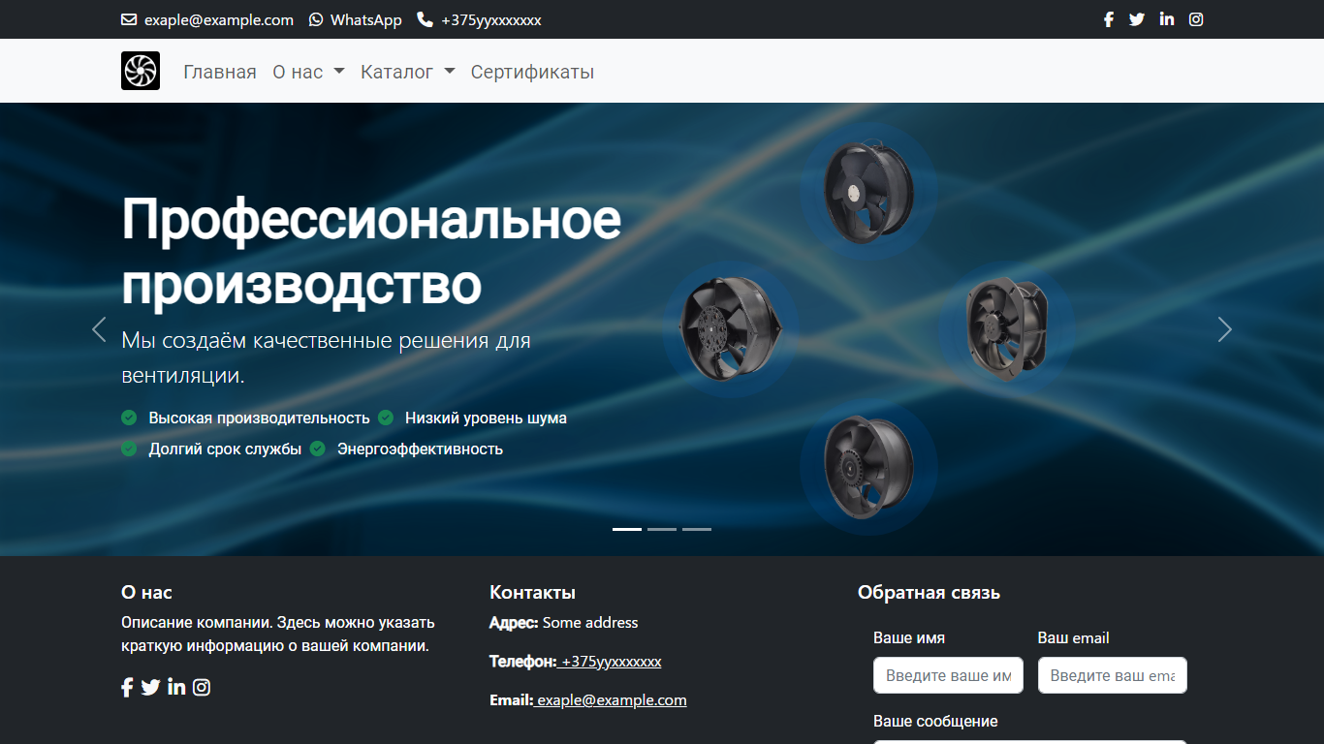Click the Контакты footer heading
Image resolution: width=1324 pixels, height=744 pixels.
pos(532,593)
